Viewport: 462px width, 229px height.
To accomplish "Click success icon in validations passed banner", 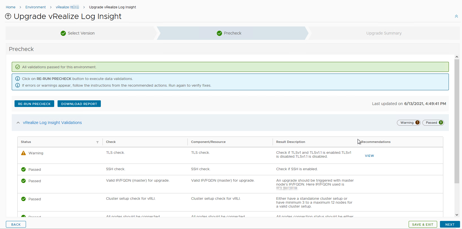I will [x=18, y=67].
